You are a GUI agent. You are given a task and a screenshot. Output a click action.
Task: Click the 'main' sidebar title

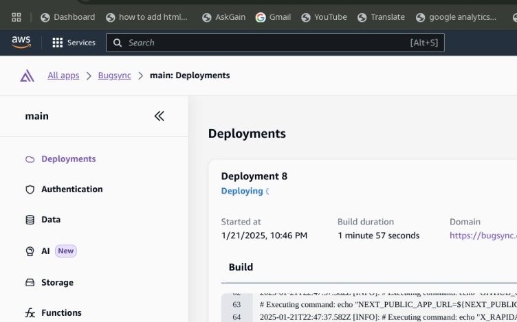[x=37, y=116]
